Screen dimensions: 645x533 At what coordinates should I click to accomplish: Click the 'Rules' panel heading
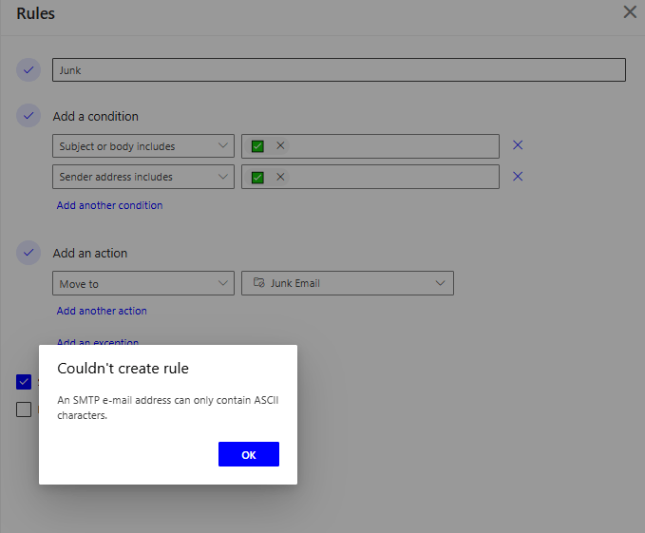[35, 13]
